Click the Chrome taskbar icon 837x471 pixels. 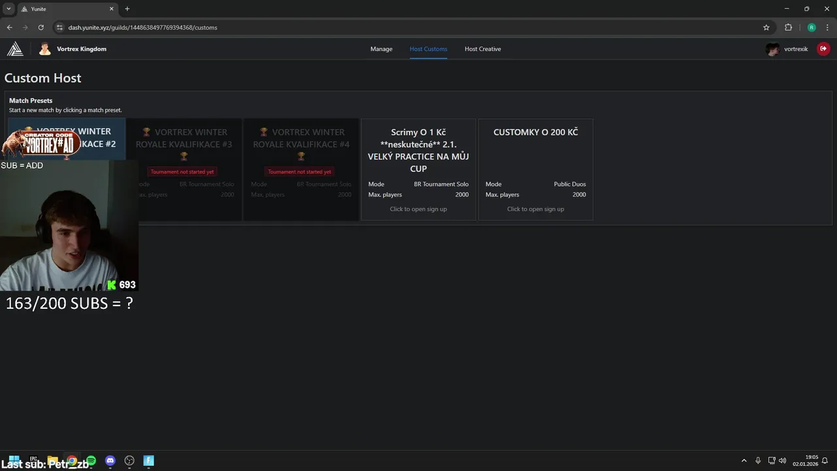[72, 461]
